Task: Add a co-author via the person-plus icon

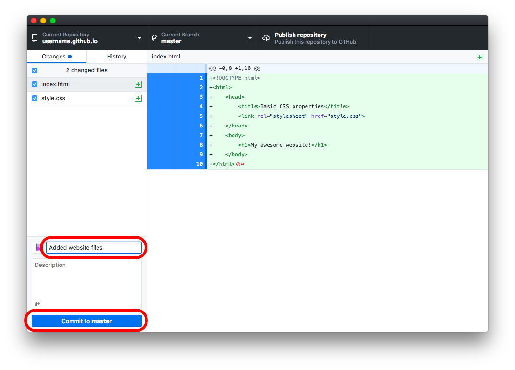Action: [37, 304]
